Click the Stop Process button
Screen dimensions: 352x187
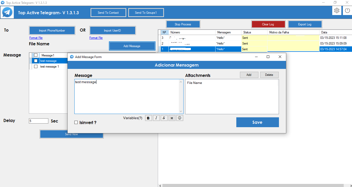183,24
